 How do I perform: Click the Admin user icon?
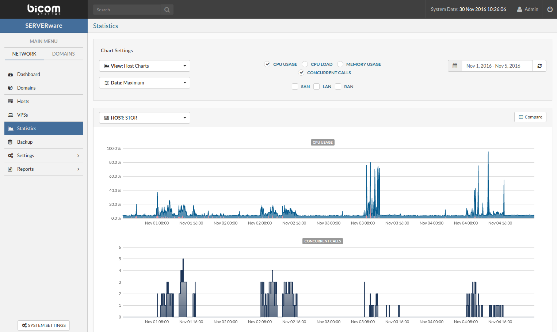pos(519,10)
